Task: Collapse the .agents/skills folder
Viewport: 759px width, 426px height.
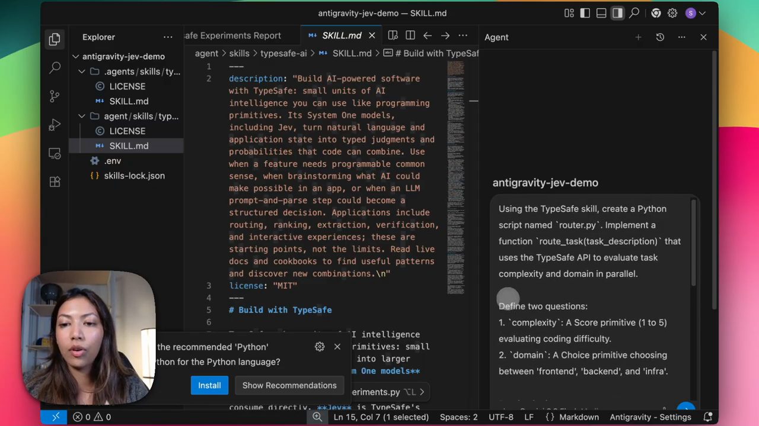Action: click(82, 72)
